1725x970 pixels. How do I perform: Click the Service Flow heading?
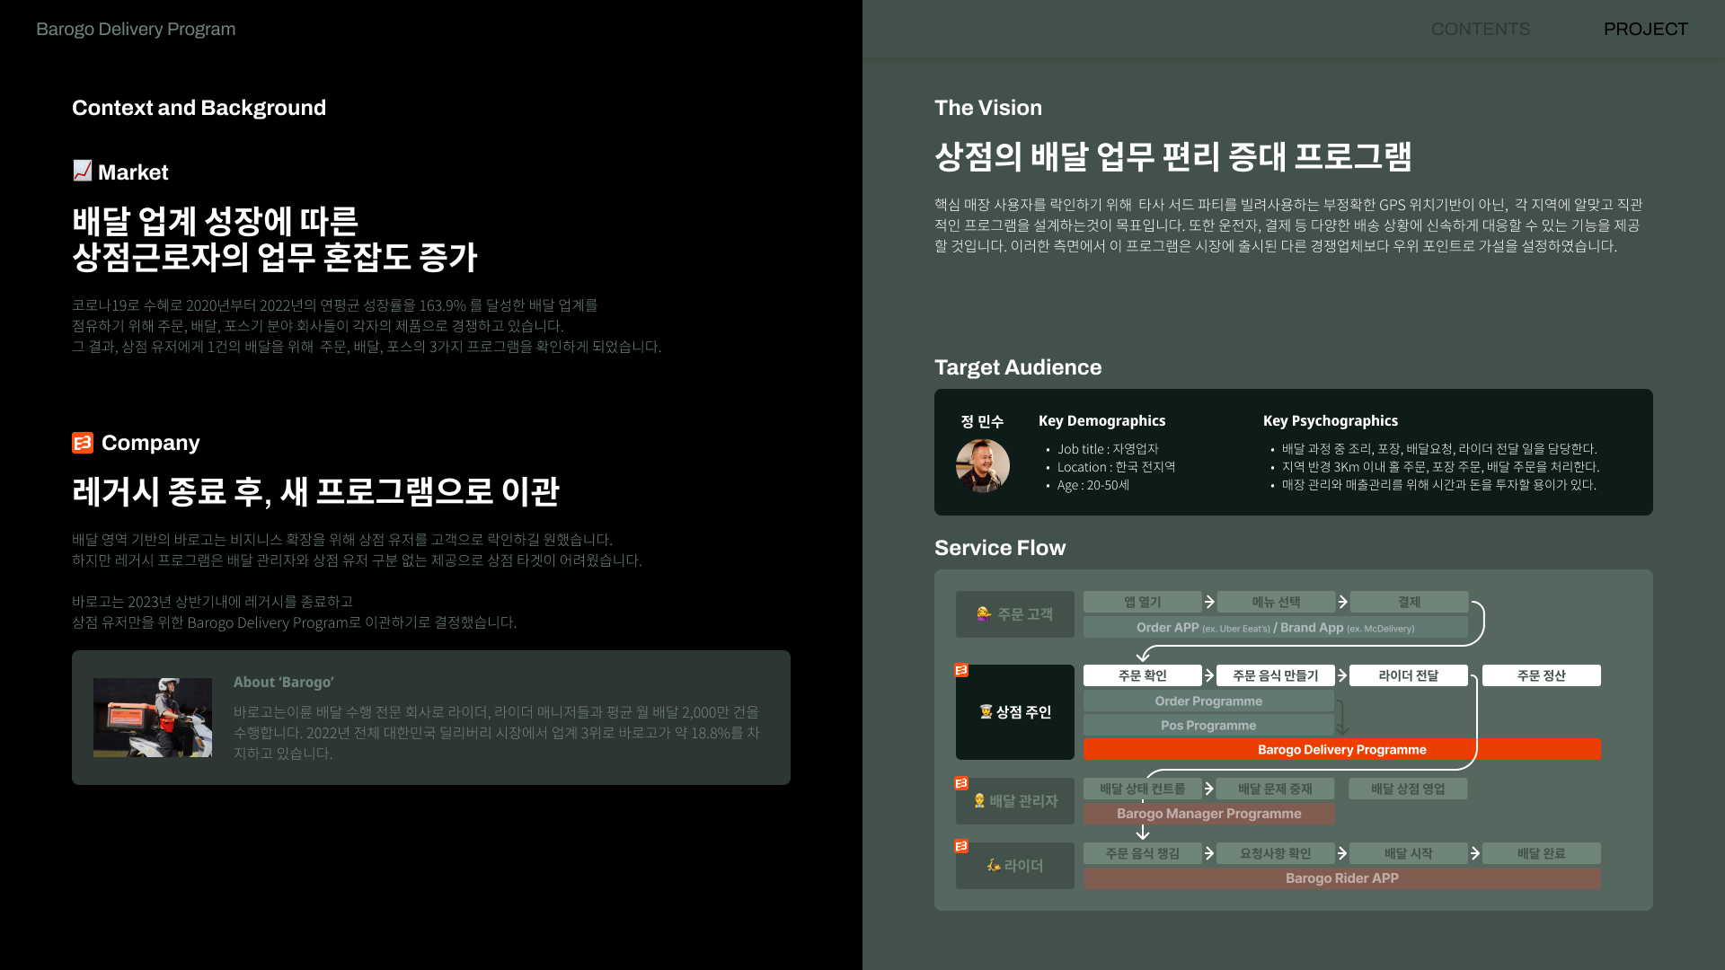click(x=1000, y=548)
